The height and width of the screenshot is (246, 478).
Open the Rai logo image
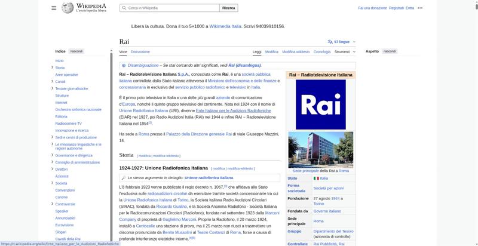[321, 104]
